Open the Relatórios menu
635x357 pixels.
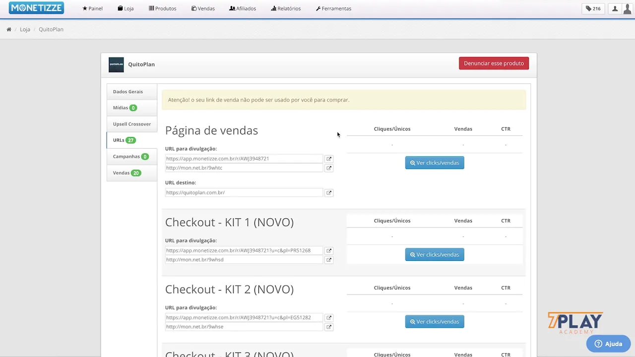tap(286, 8)
